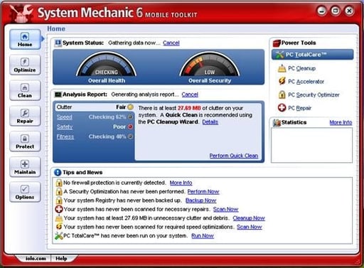Click the Speed 'Checking 62%' progress text
364x268 pixels.
pyautogui.click(x=107, y=117)
